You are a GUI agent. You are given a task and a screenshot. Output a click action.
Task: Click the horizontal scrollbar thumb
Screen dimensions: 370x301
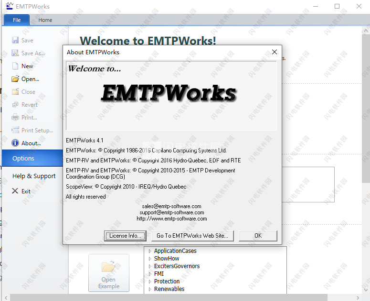[x=169, y=298]
